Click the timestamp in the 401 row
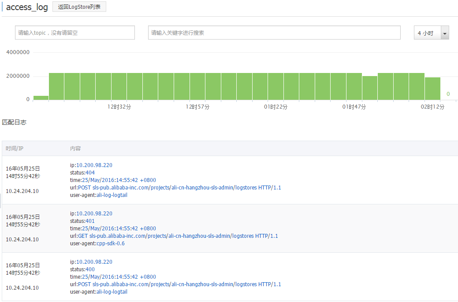This screenshot has width=458, height=302. pyautogui.click(x=23, y=221)
